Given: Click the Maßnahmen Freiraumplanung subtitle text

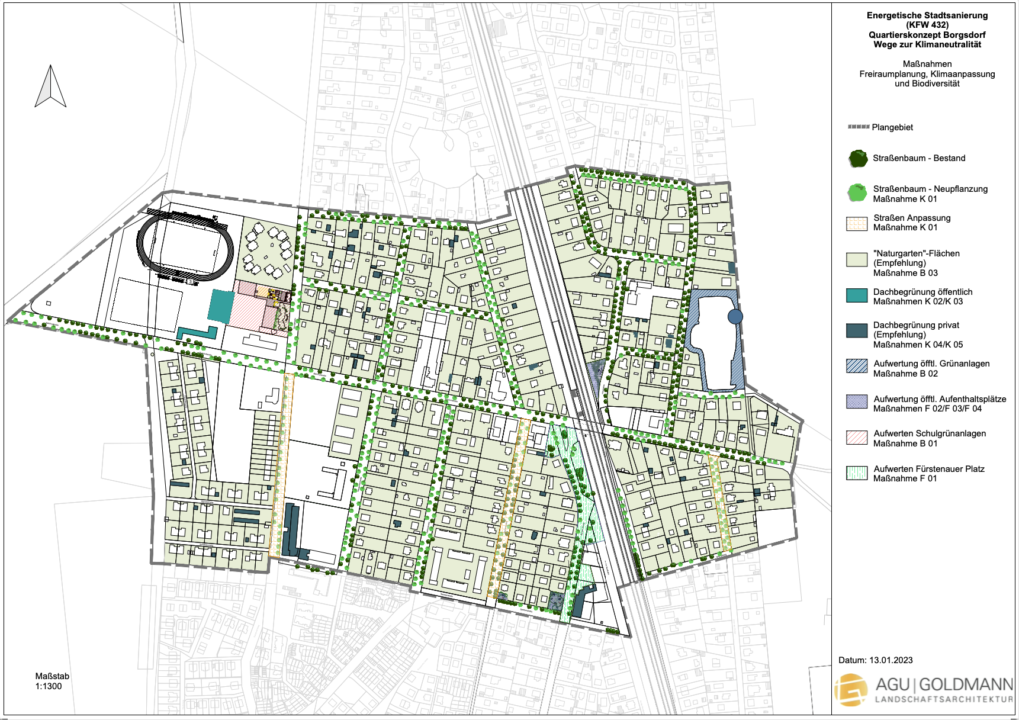Looking at the screenshot, I should coord(927,74).
